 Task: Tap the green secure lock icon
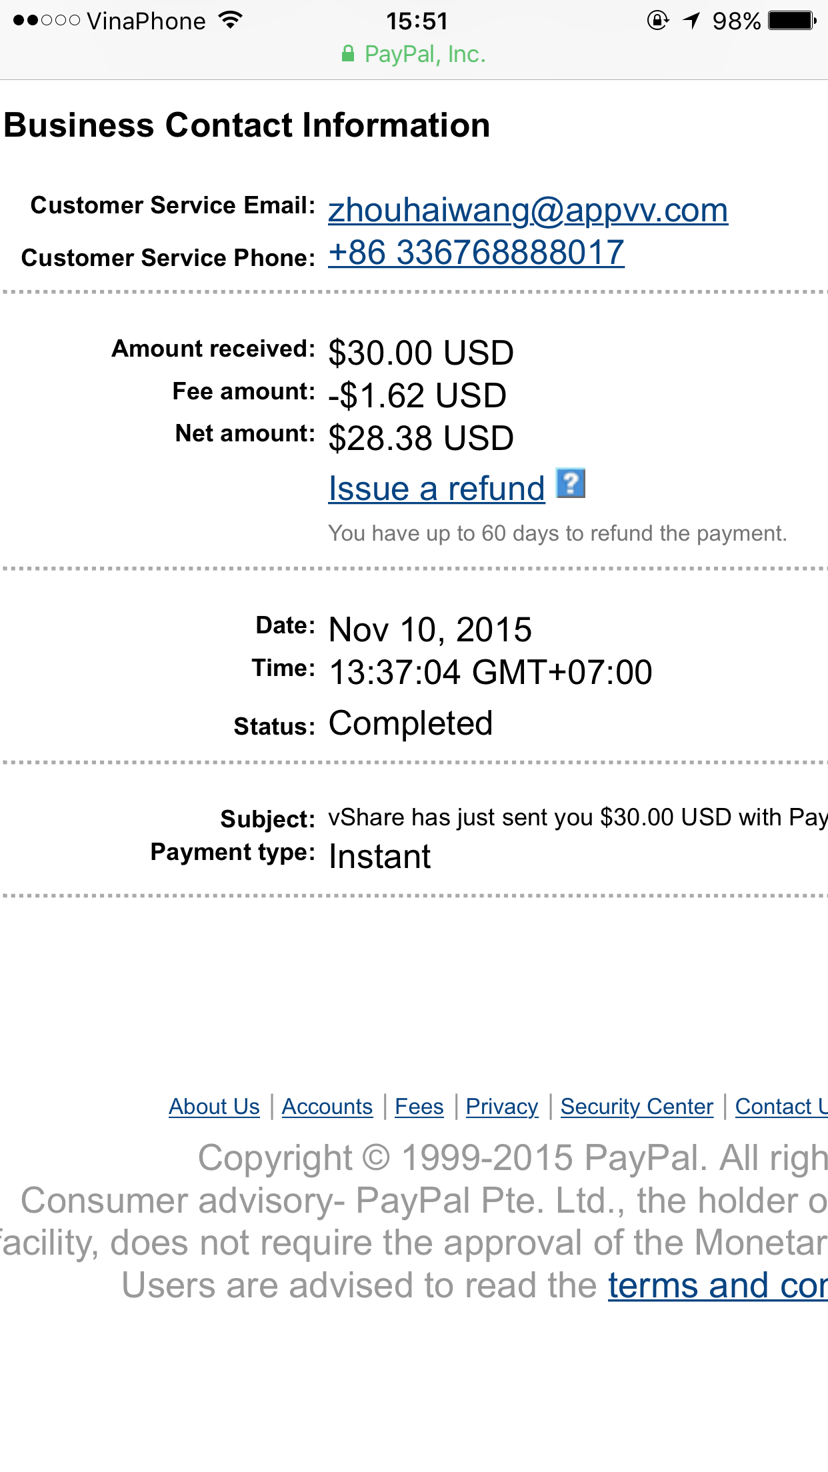click(347, 54)
